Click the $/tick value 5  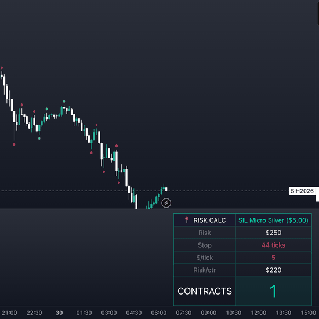[x=273, y=258]
